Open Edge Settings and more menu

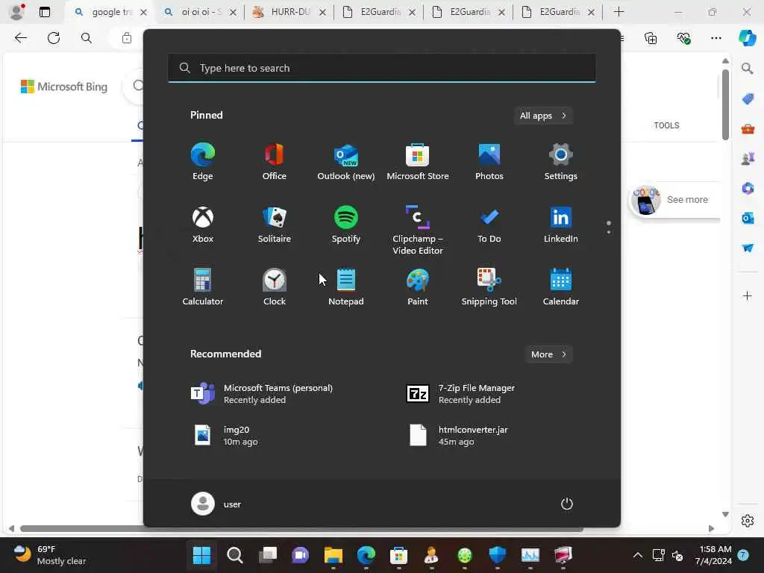click(x=716, y=38)
